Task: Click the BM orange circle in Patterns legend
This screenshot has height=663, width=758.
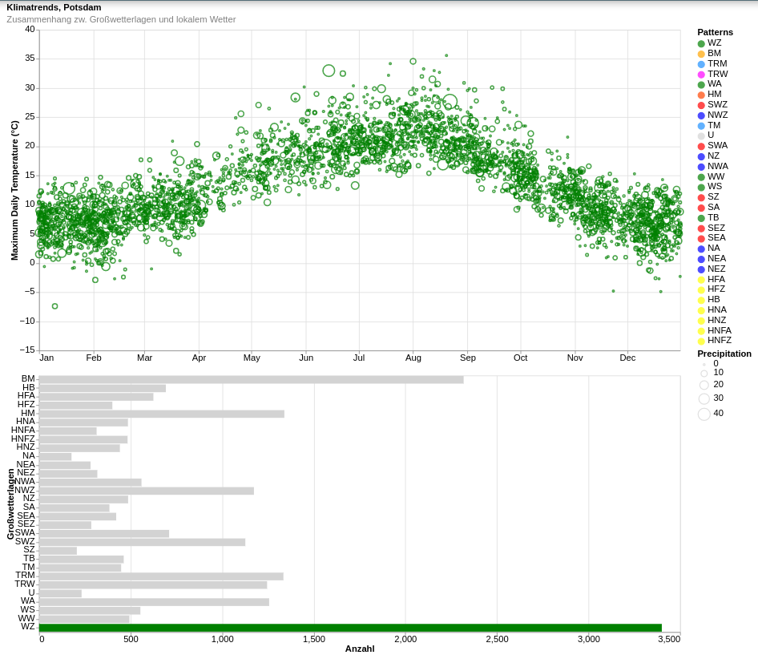Action: coord(701,55)
